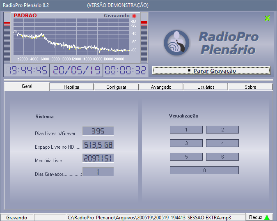Pick Visualização button 4
Screen dimensions: 277x221
(222, 143)
